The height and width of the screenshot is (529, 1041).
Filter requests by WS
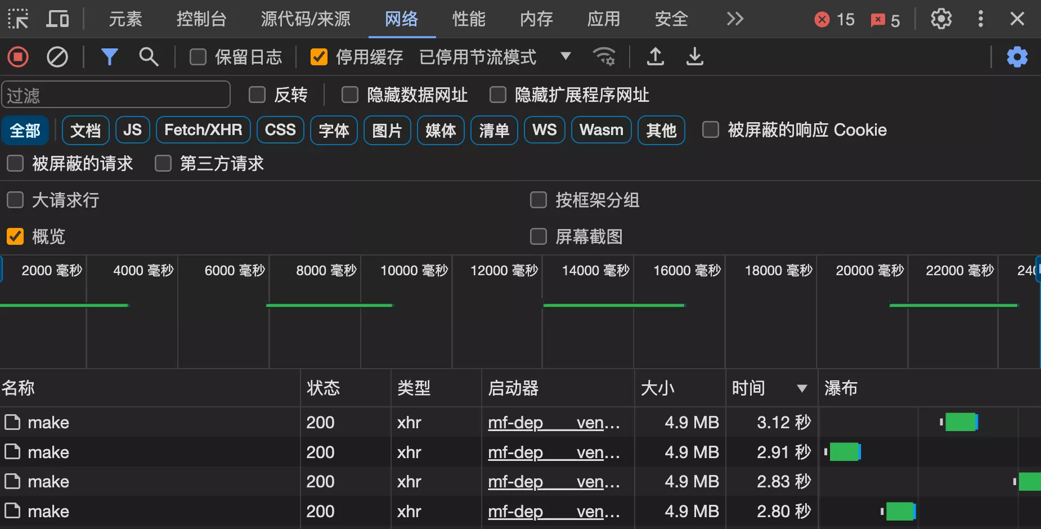(x=545, y=131)
